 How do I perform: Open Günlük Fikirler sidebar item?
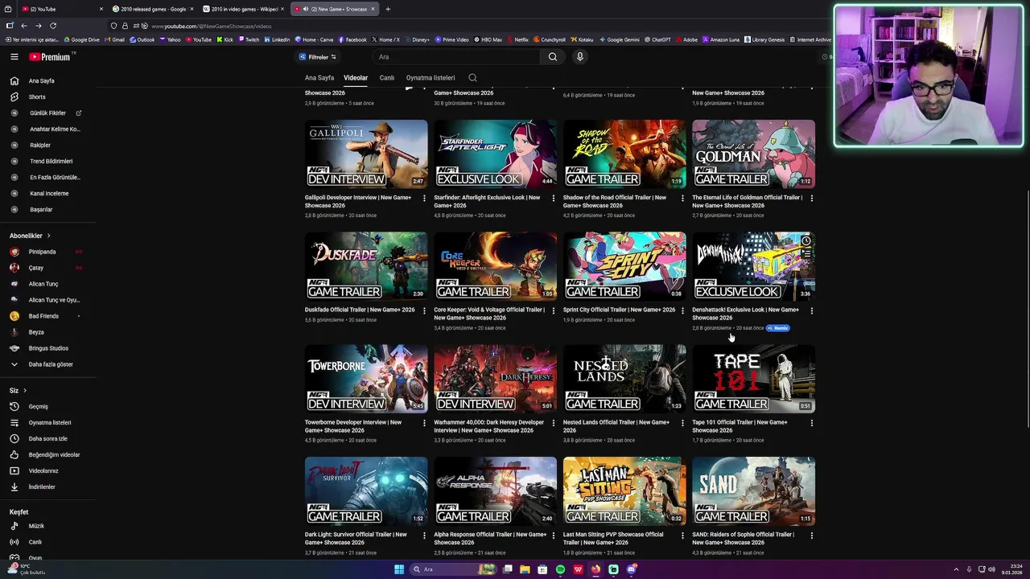coord(48,113)
